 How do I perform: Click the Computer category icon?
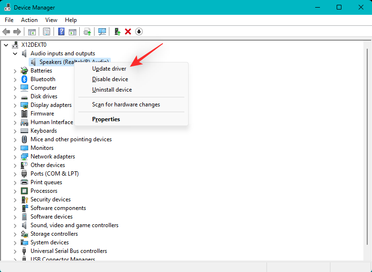pos(24,88)
